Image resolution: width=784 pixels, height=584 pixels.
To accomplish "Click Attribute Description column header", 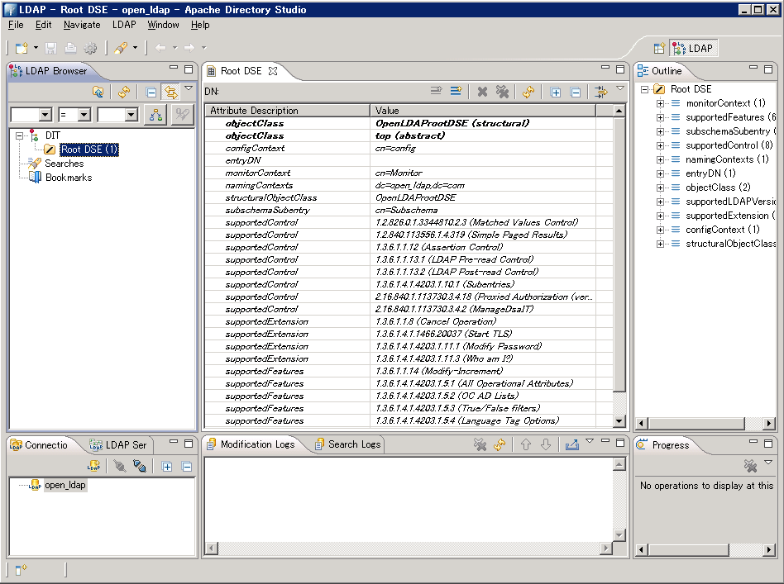I will pyautogui.click(x=287, y=111).
